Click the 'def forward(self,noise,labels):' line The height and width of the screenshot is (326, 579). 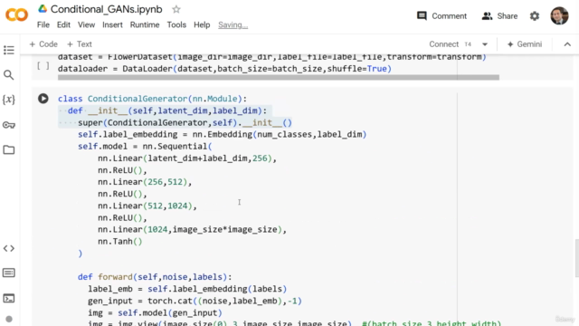155,277
